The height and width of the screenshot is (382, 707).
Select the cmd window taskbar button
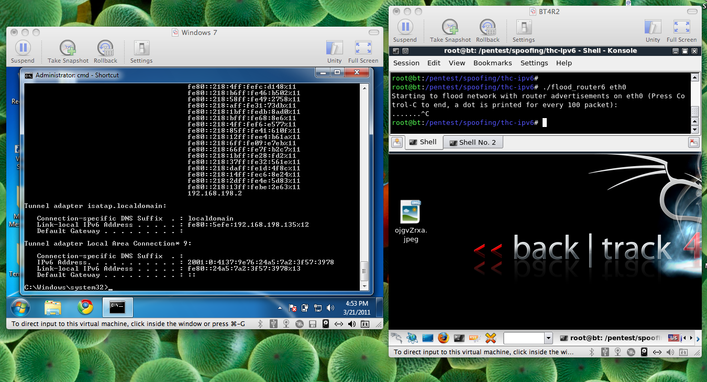pyautogui.click(x=117, y=308)
